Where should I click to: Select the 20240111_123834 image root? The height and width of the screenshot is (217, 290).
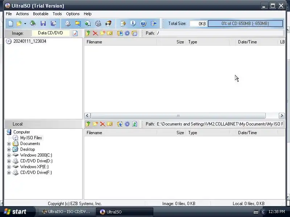30,41
